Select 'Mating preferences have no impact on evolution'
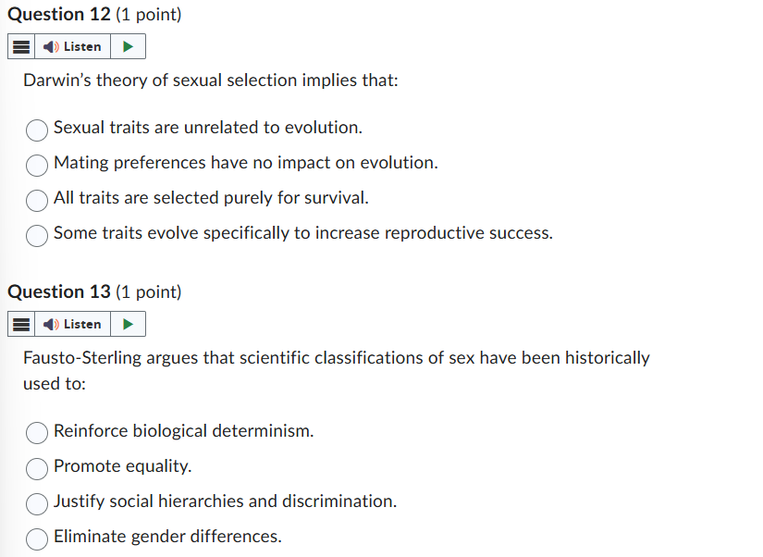Screen dimensions: 763x557 36,166
